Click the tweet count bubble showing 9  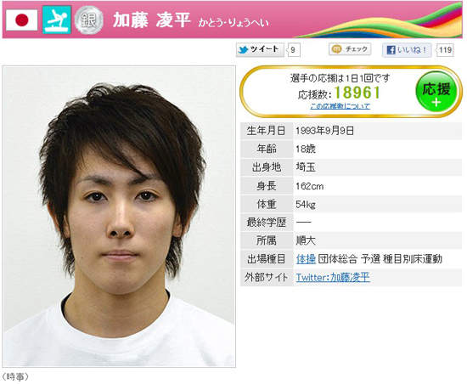(294, 50)
